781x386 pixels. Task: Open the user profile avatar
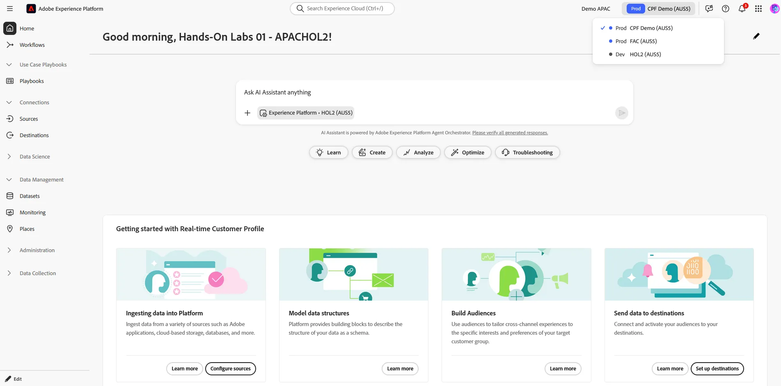coord(774,9)
